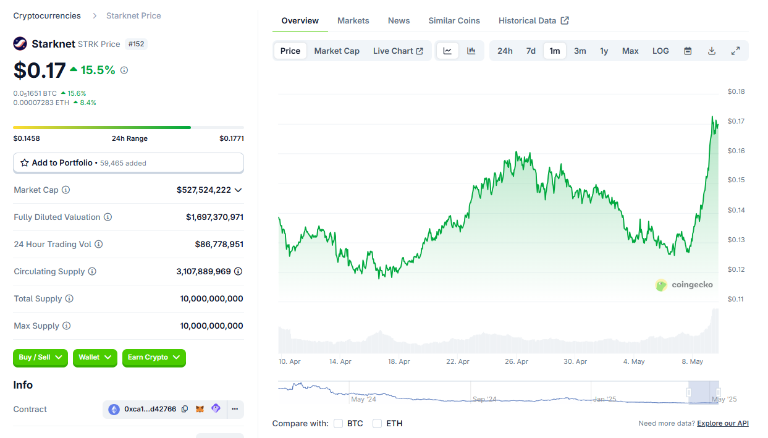Switch to candlestick chart view

(471, 51)
